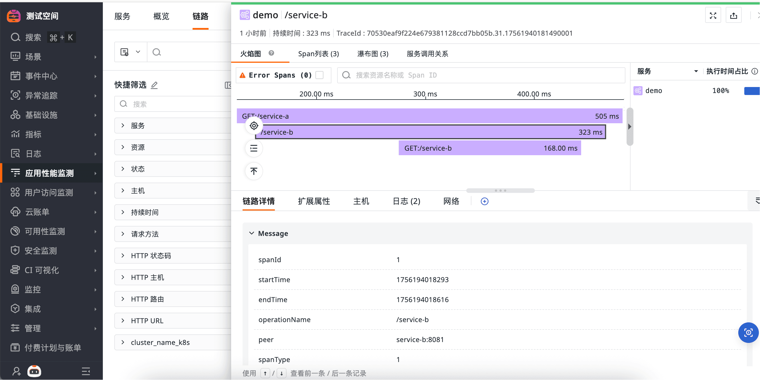Click the edit quick filter pencil icon
The height and width of the screenshot is (380, 760).
pos(154,85)
